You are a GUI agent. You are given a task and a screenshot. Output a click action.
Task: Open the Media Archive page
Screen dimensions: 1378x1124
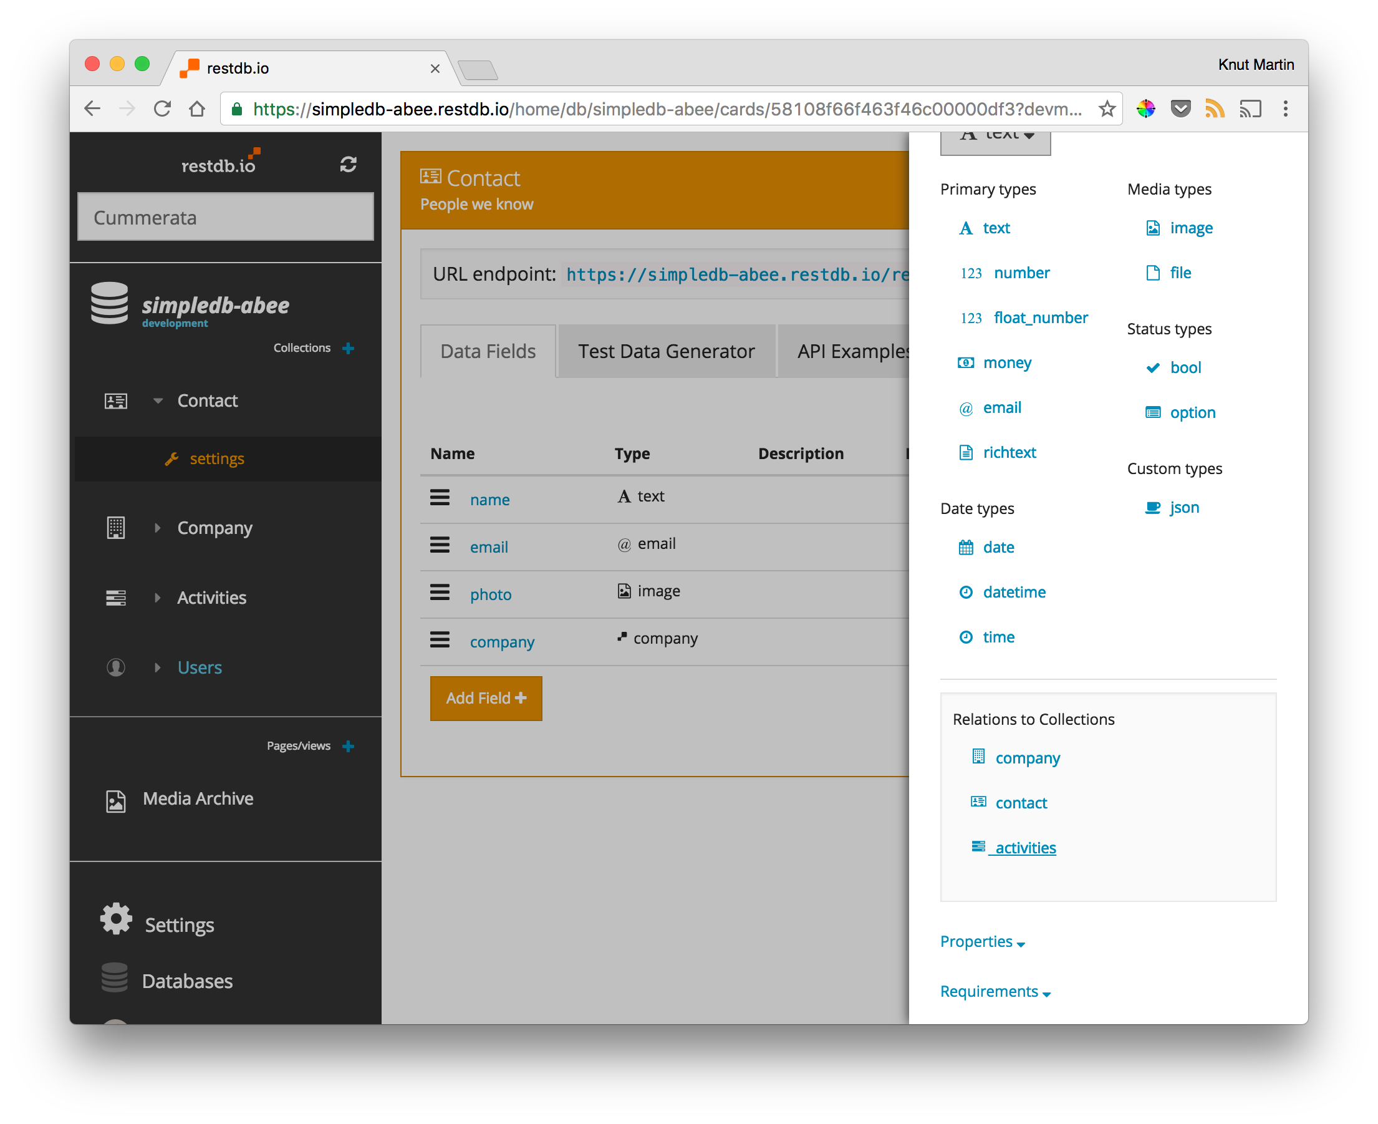click(198, 798)
